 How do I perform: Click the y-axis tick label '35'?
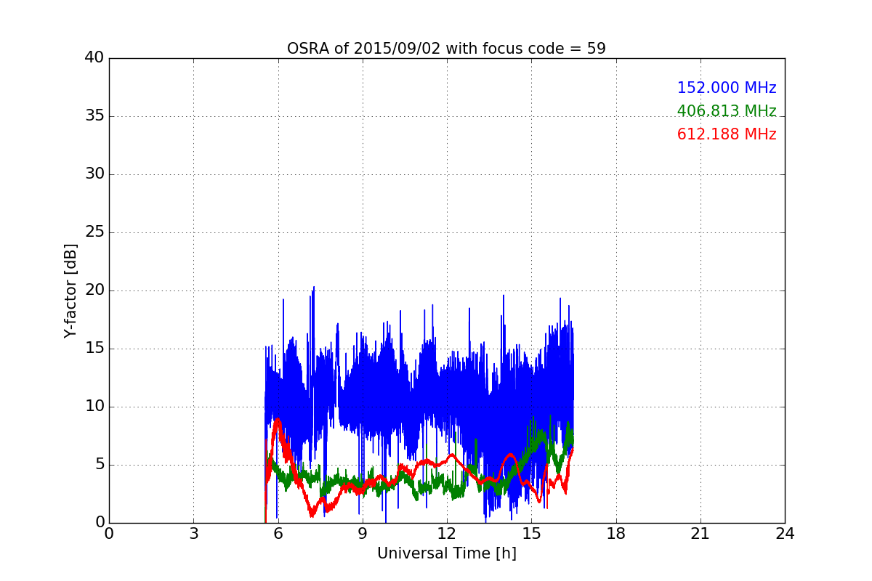click(94, 116)
